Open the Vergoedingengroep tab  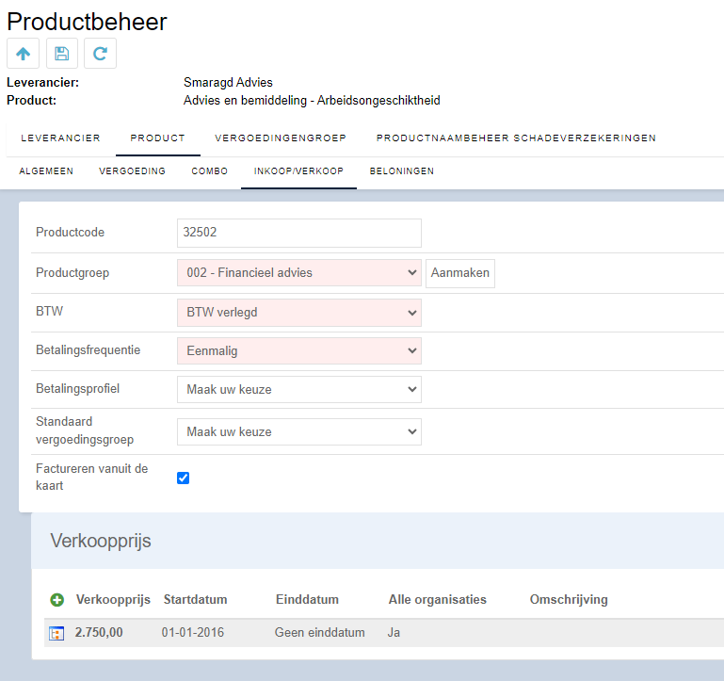tap(281, 138)
